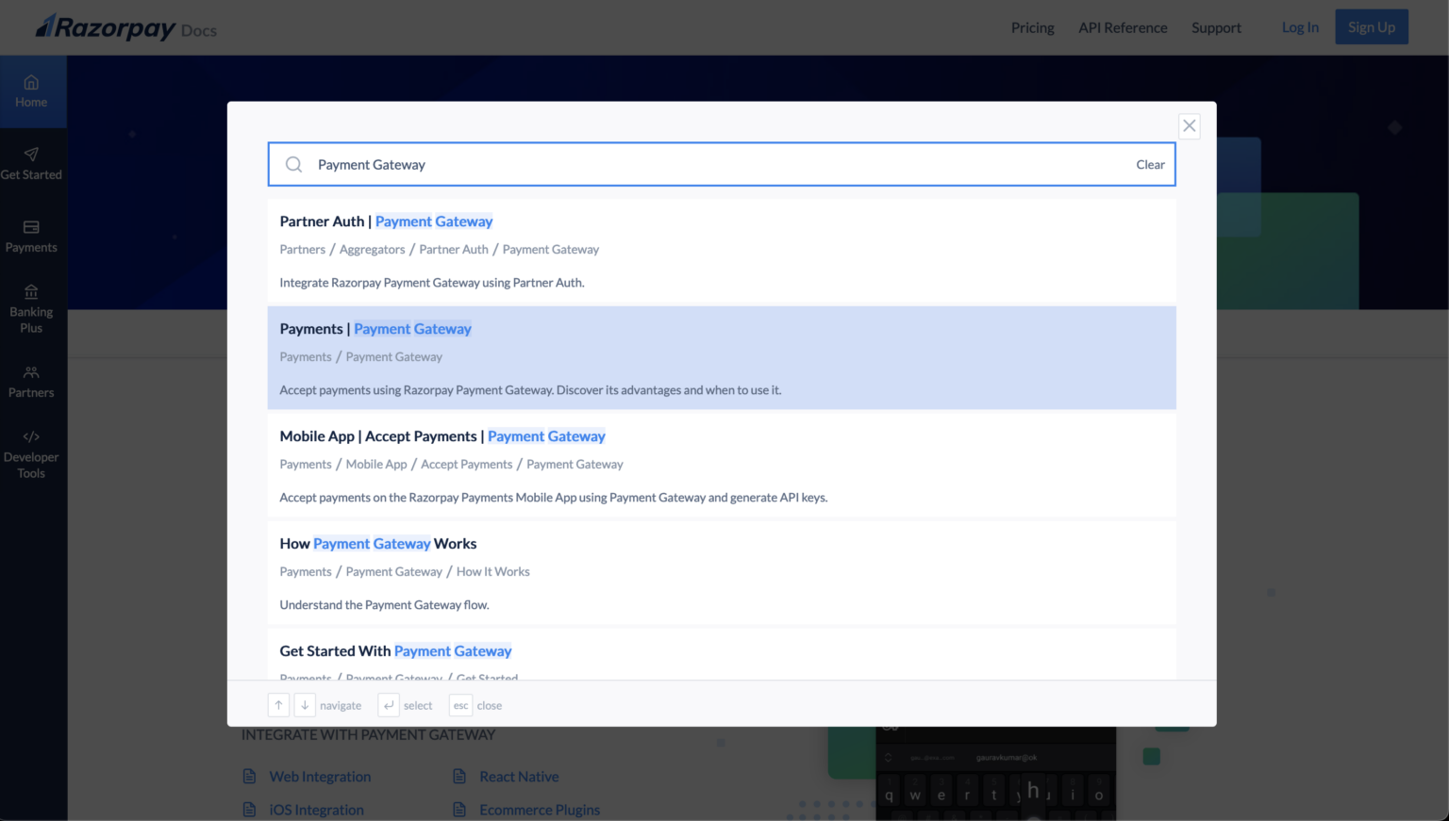Click the Log In link

(1300, 27)
